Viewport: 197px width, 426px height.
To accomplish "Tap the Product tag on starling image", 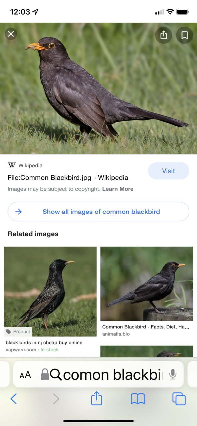I will tap(18, 332).
